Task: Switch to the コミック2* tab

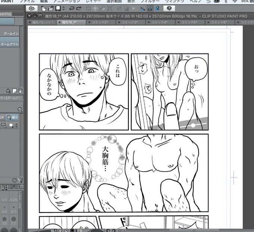Action: 100,22
